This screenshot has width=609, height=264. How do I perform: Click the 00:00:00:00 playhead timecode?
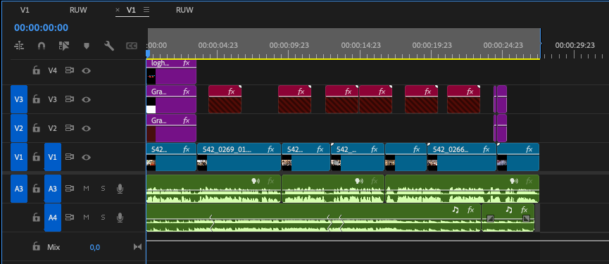tap(41, 27)
